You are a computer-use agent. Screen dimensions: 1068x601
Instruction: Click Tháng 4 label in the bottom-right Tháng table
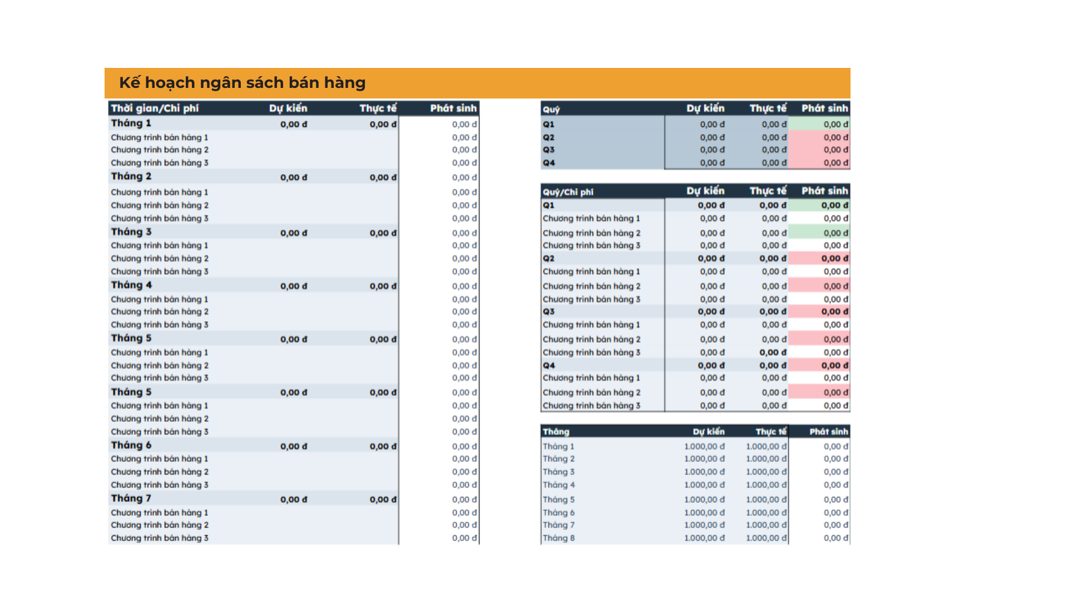click(558, 485)
